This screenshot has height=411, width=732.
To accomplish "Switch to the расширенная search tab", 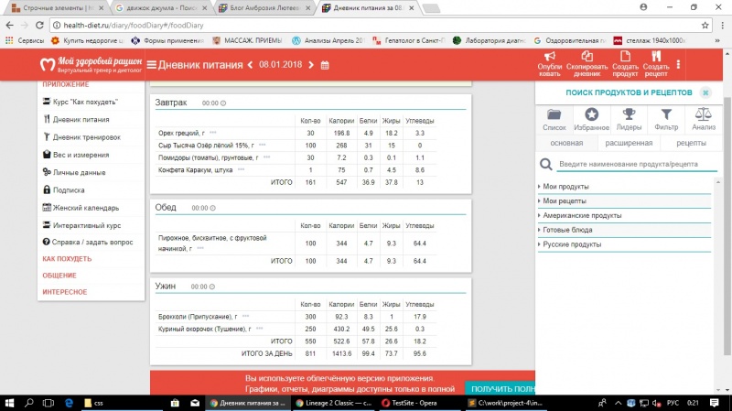I will [629, 143].
